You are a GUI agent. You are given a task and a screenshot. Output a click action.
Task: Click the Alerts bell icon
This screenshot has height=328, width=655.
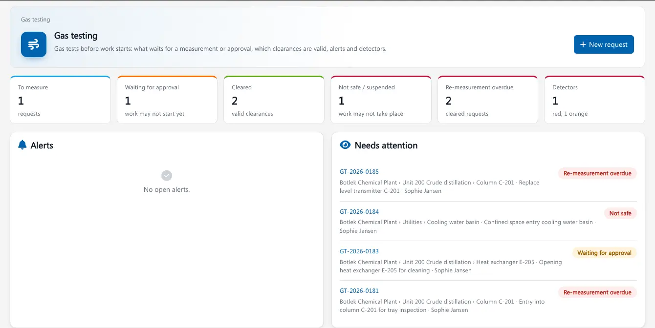click(22, 145)
